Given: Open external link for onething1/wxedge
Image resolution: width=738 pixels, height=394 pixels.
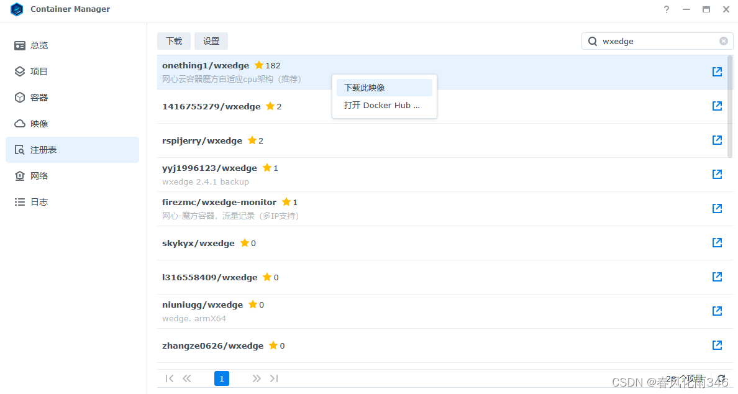Looking at the screenshot, I should pos(717,71).
